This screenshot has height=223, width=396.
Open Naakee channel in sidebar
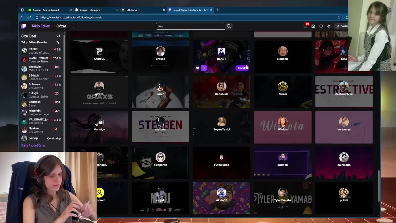tap(41, 130)
